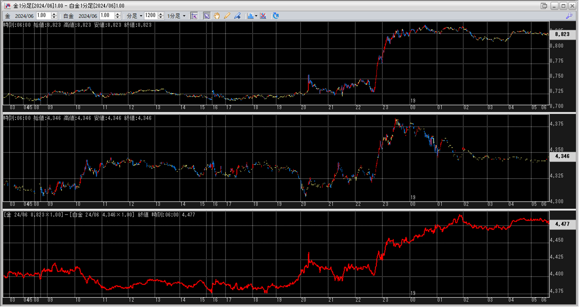Screen dimensions: 579x307
Task: Open the wrench settings icon
Action: [569, 16]
